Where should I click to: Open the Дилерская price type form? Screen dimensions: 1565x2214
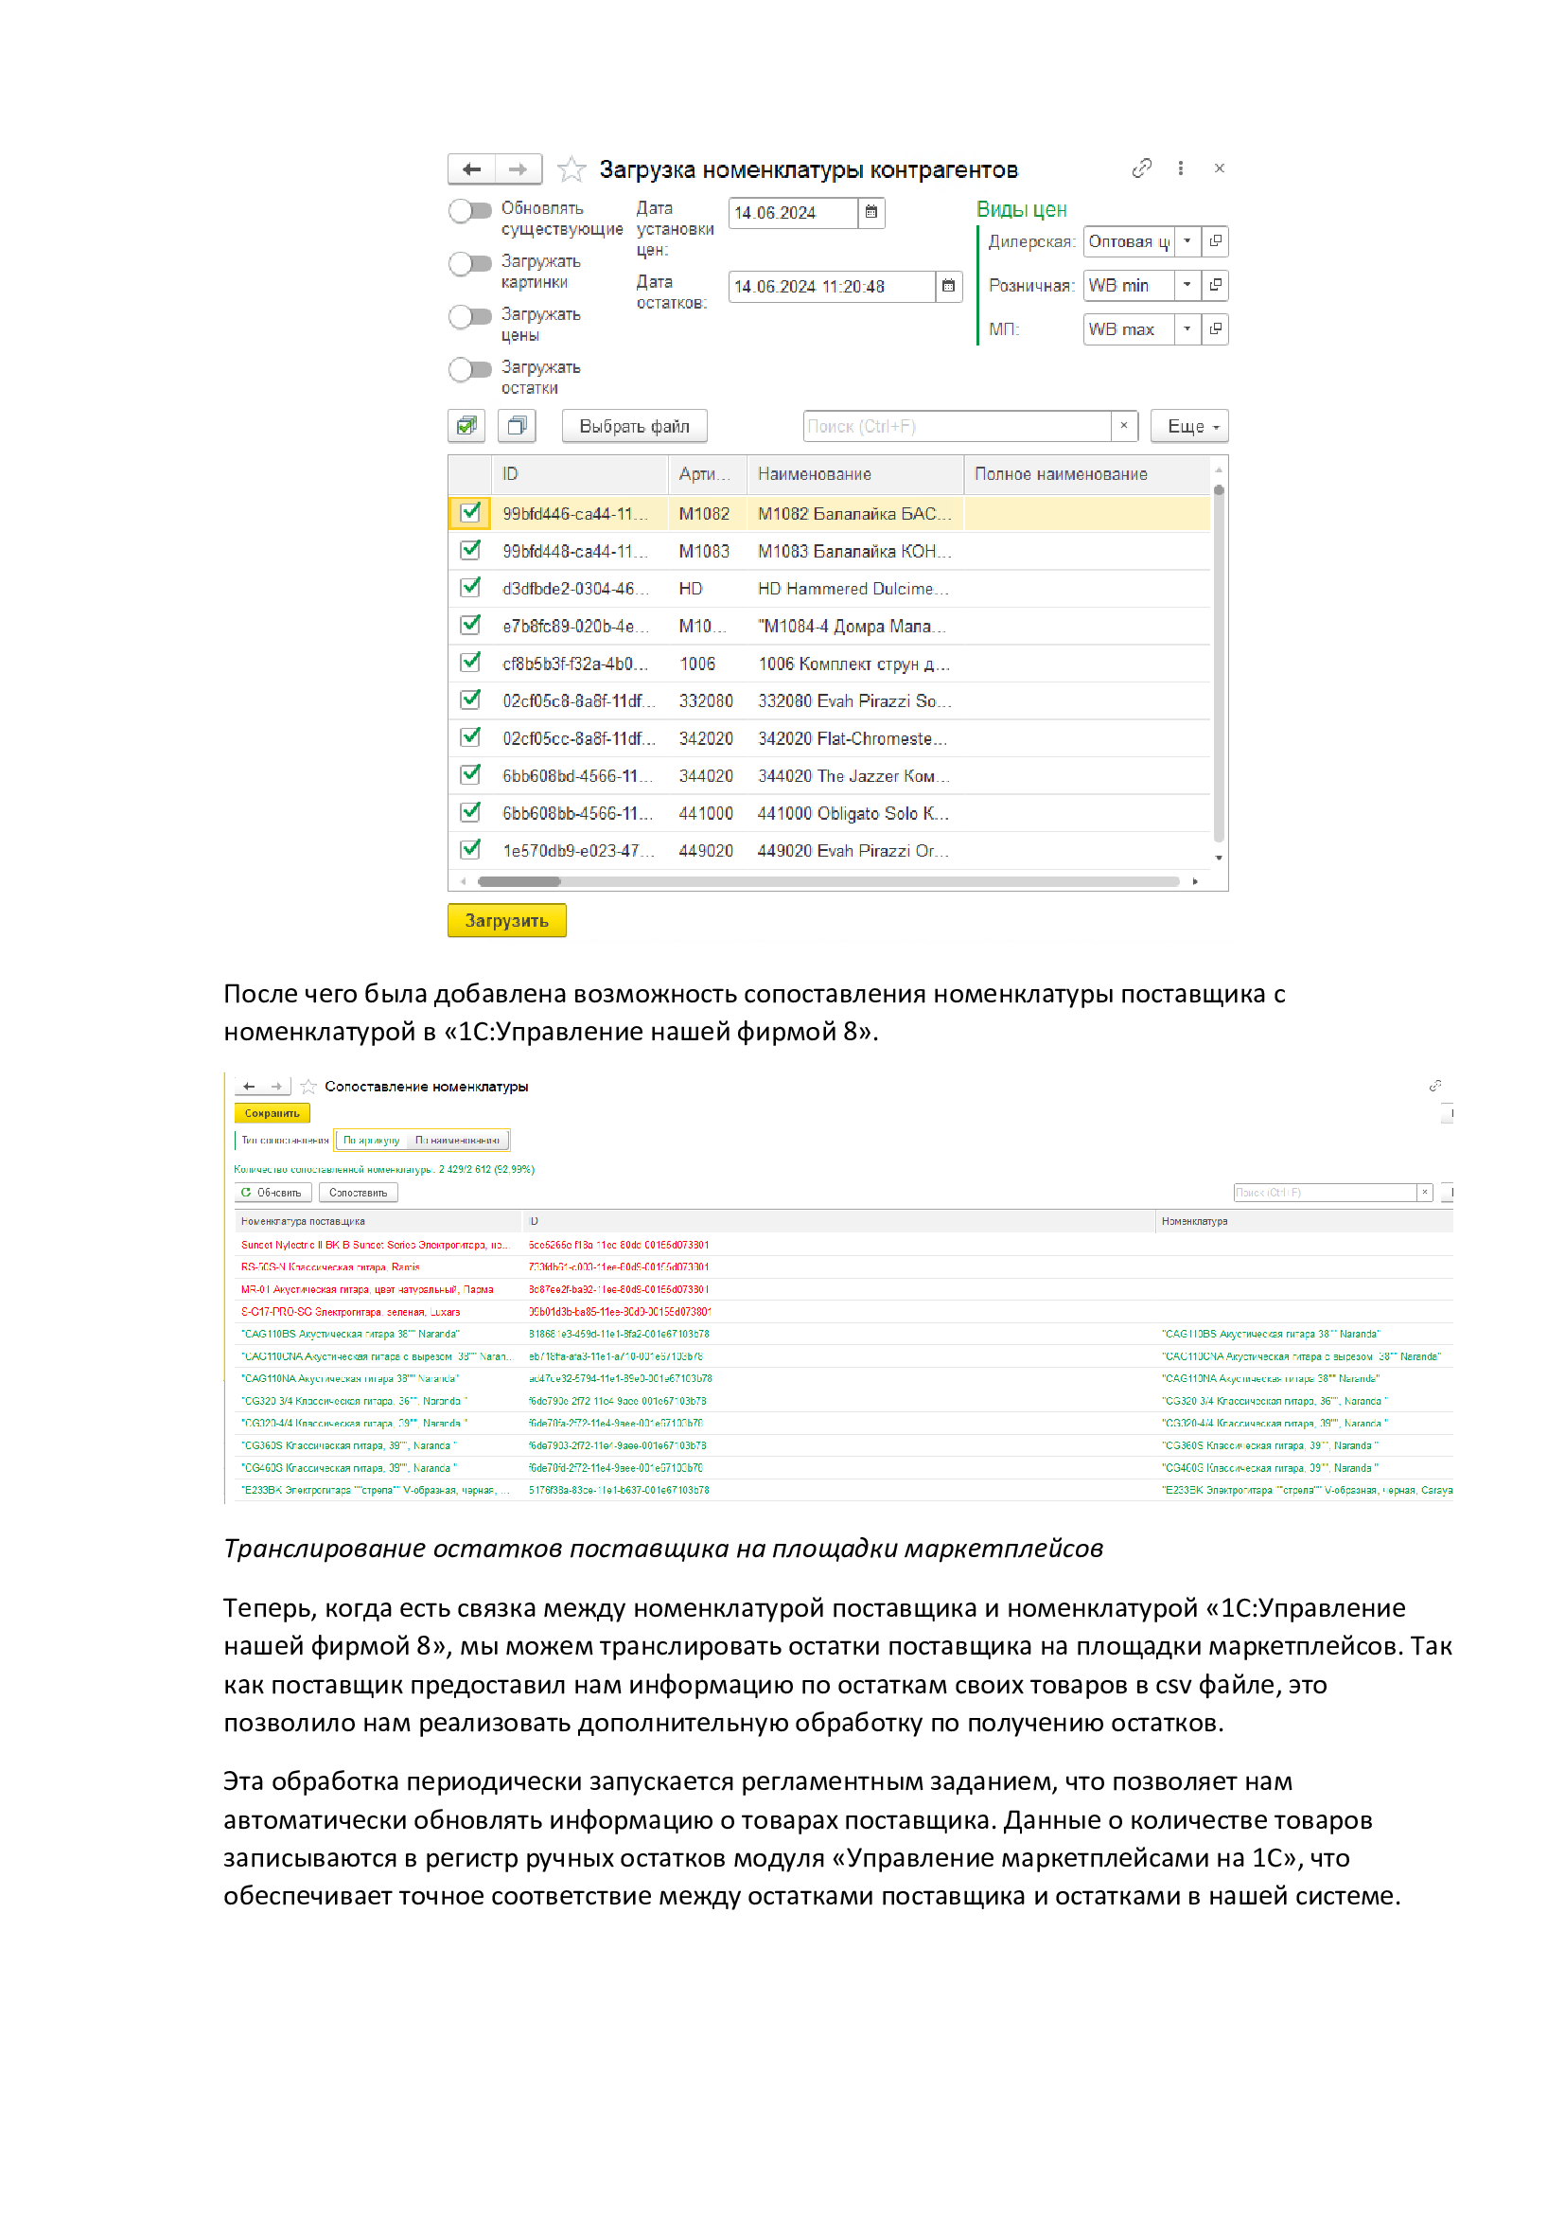1215,241
